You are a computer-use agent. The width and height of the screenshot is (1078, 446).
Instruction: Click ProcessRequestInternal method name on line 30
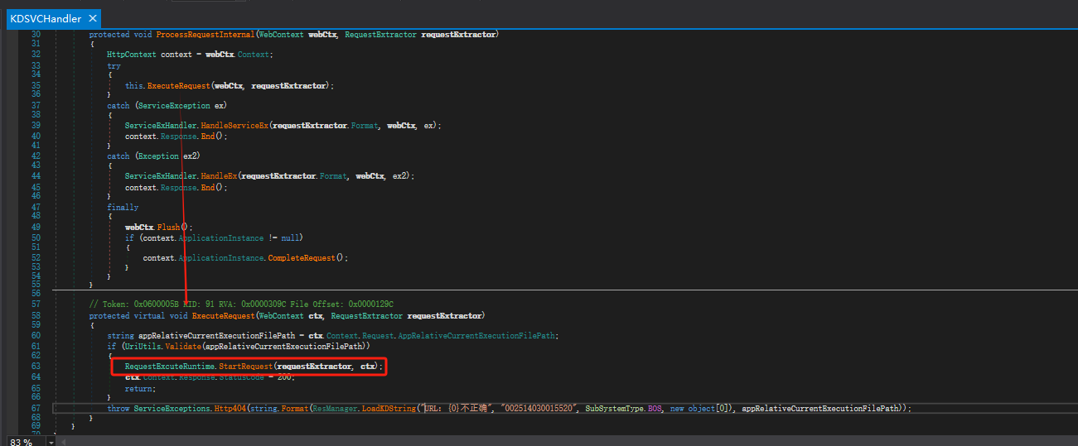(x=205, y=35)
